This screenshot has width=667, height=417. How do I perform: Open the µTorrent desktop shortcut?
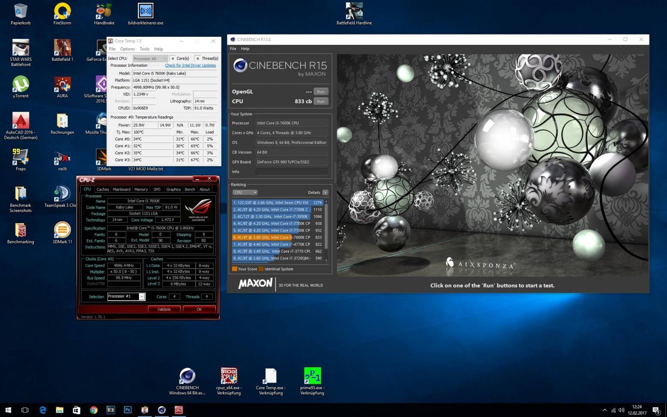point(21,87)
